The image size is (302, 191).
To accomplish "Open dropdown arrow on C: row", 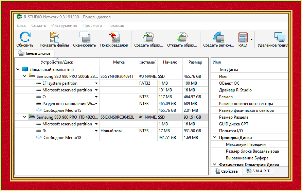I will coord(96,97).
